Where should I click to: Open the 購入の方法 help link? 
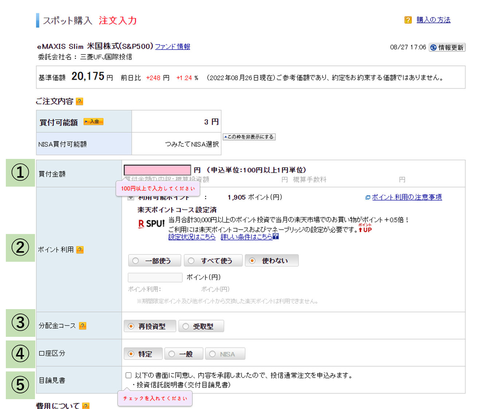coord(433,20)
